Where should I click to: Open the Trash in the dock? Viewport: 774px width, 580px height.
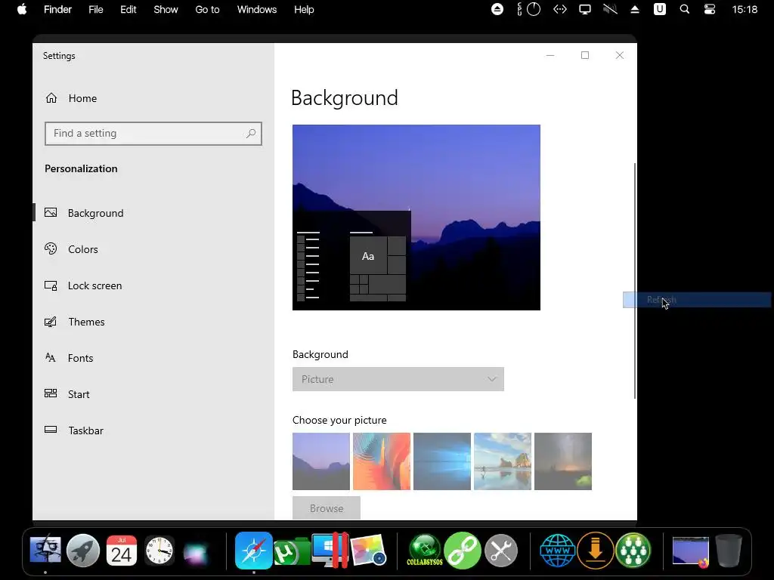728,551
